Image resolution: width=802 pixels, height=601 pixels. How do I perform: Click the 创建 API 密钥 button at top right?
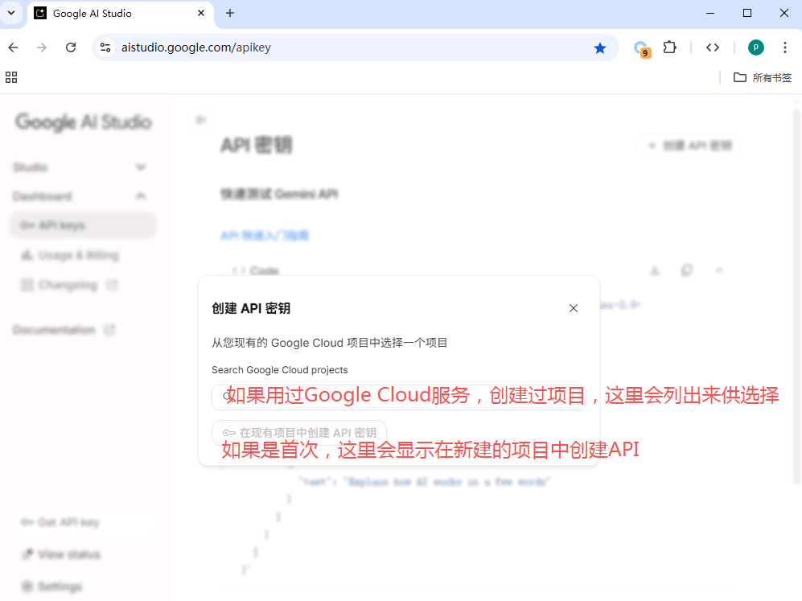tap(689, 146)
